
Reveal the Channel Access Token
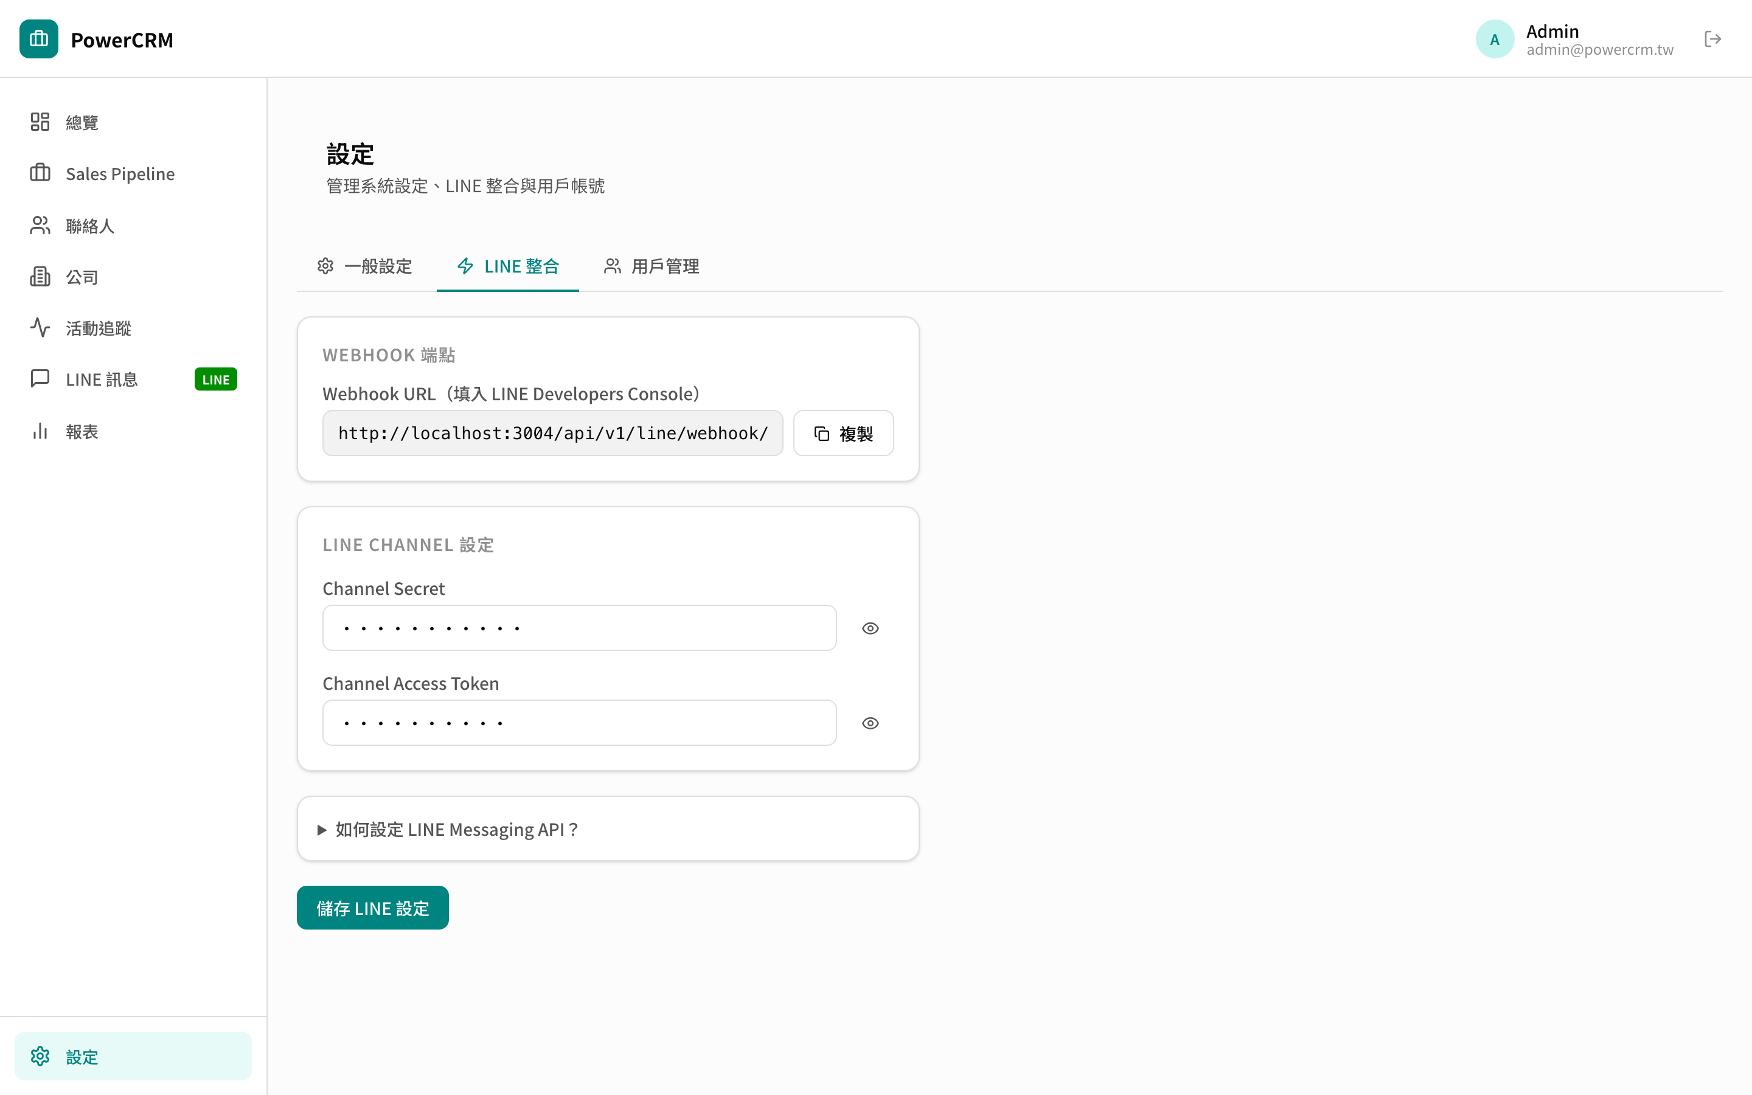870,723
